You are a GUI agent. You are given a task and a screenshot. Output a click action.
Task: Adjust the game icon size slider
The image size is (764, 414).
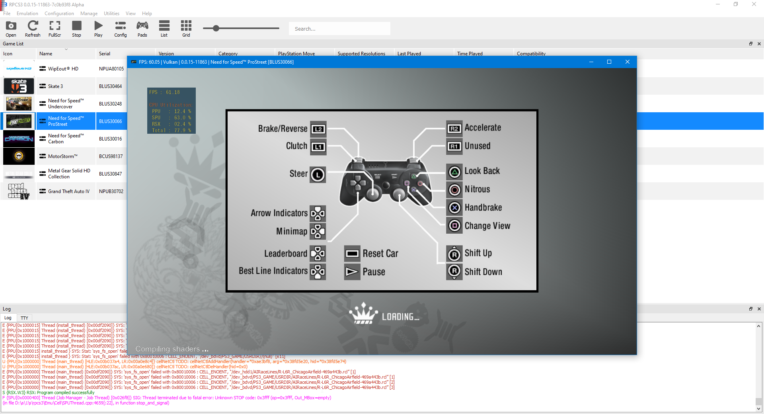[x=216, y=28]
